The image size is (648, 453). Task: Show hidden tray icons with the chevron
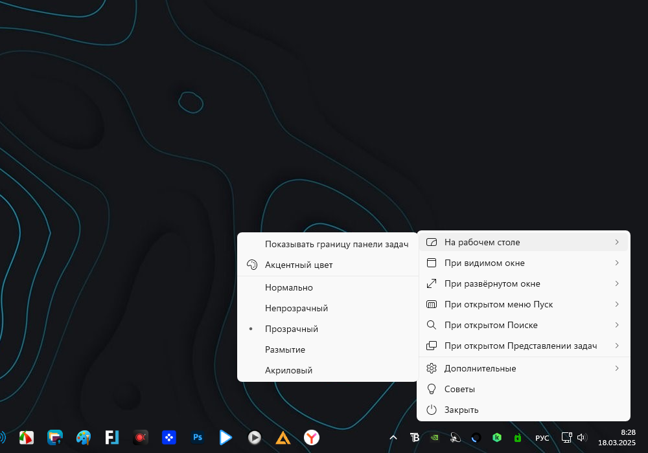click(x=393, y=437)
